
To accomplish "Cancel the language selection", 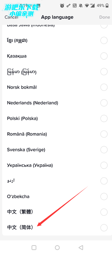I will [x=11, y=17].
